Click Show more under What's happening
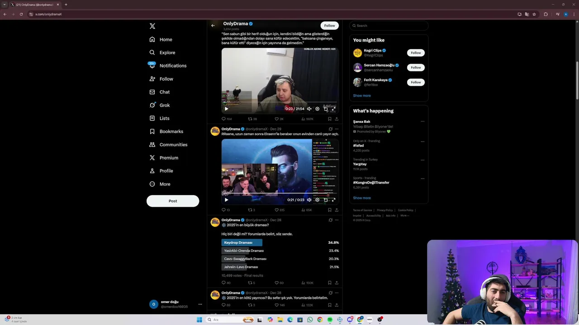 [362, 198]
